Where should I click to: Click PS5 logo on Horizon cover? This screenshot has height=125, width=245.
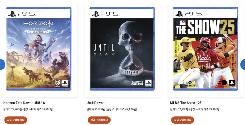click(x=22, y=14)
